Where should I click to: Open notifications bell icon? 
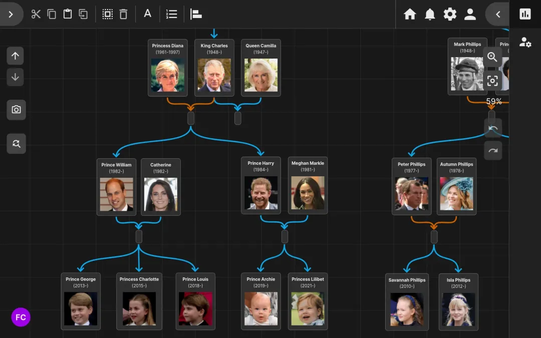tap(430, 15)
